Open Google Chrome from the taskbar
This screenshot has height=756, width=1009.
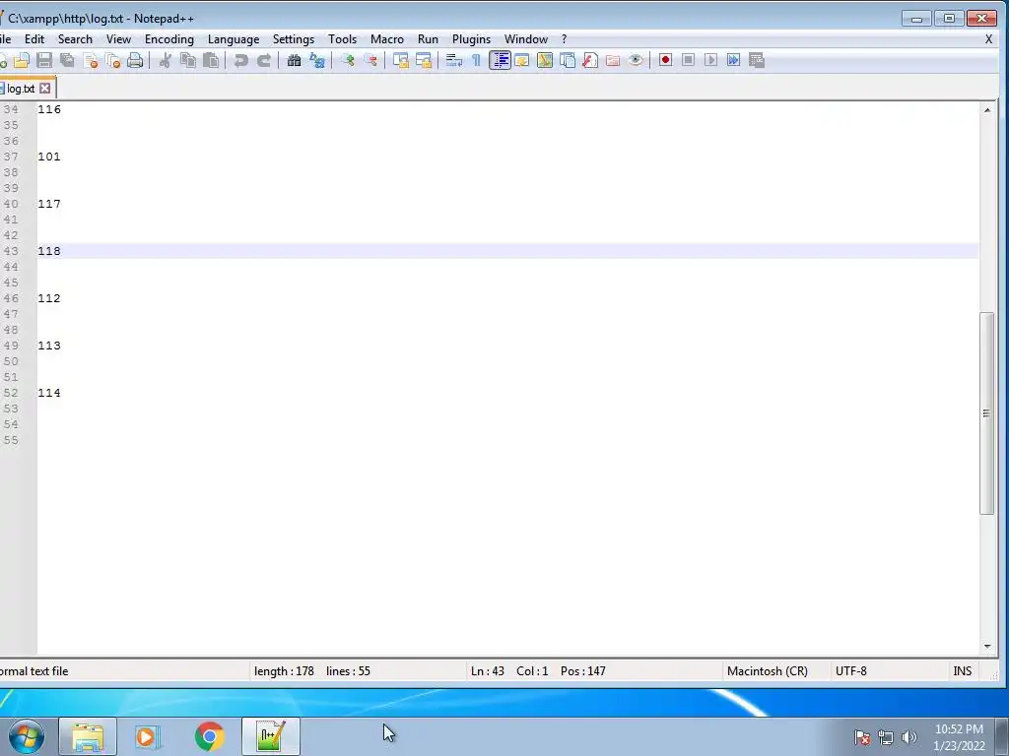pos(209,736)
